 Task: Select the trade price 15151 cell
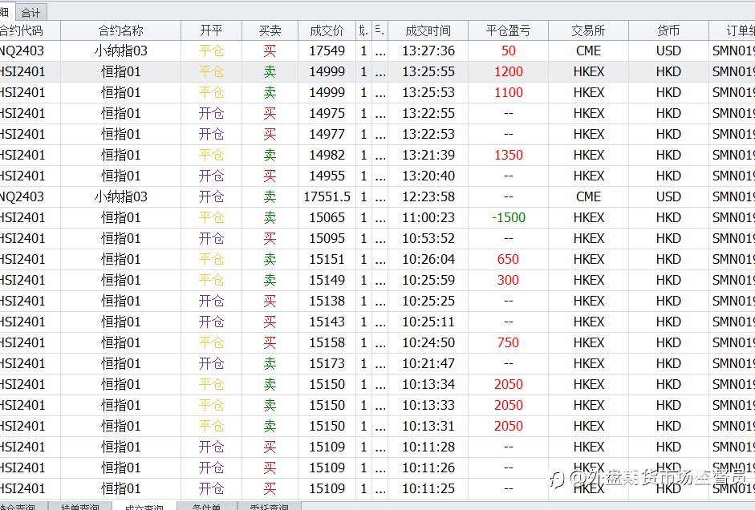coord(327,259)
